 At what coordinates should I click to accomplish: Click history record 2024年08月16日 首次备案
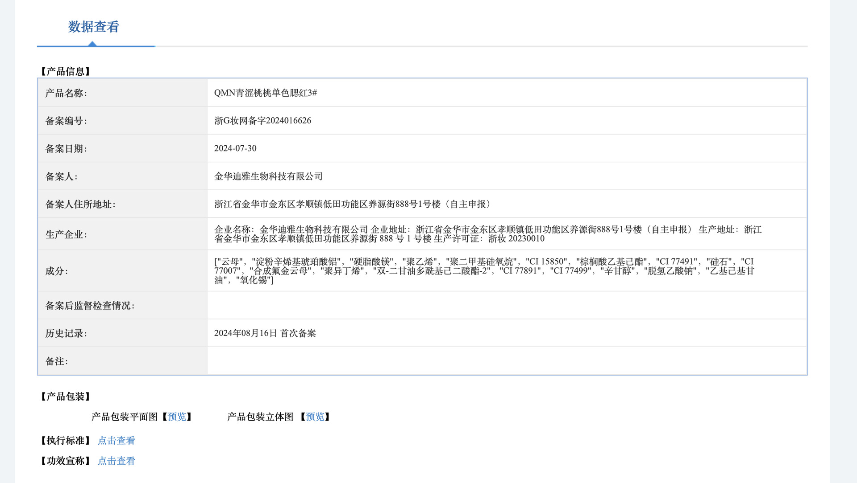265,333
